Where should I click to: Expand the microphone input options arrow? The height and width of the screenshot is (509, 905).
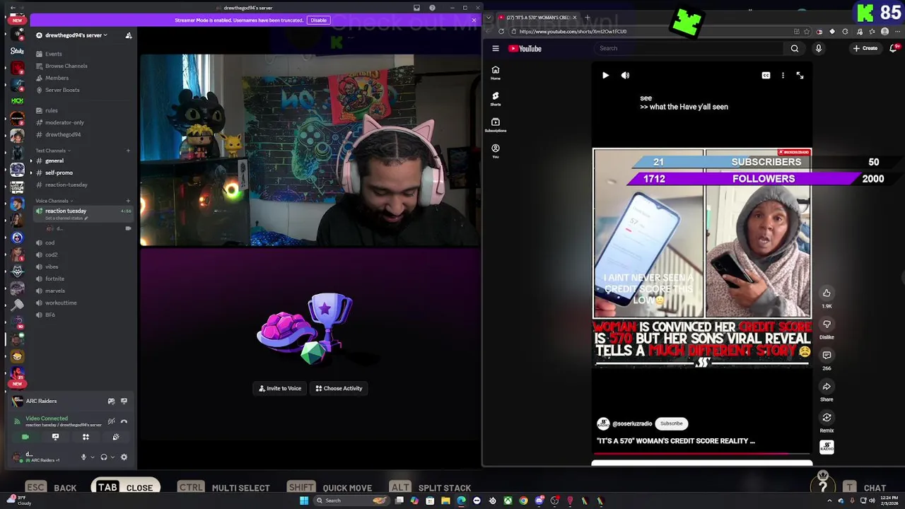pyautogui.click(x=92, y=457)
